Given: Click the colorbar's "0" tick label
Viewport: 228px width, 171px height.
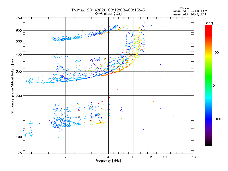Looking at the screenshot, I should tap(214, 86).
